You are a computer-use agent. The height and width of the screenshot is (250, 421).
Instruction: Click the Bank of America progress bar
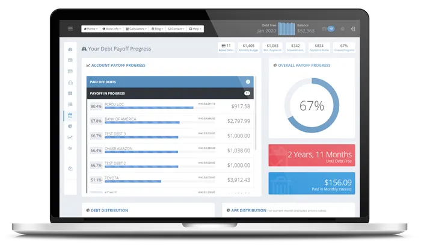pos(160,122)
